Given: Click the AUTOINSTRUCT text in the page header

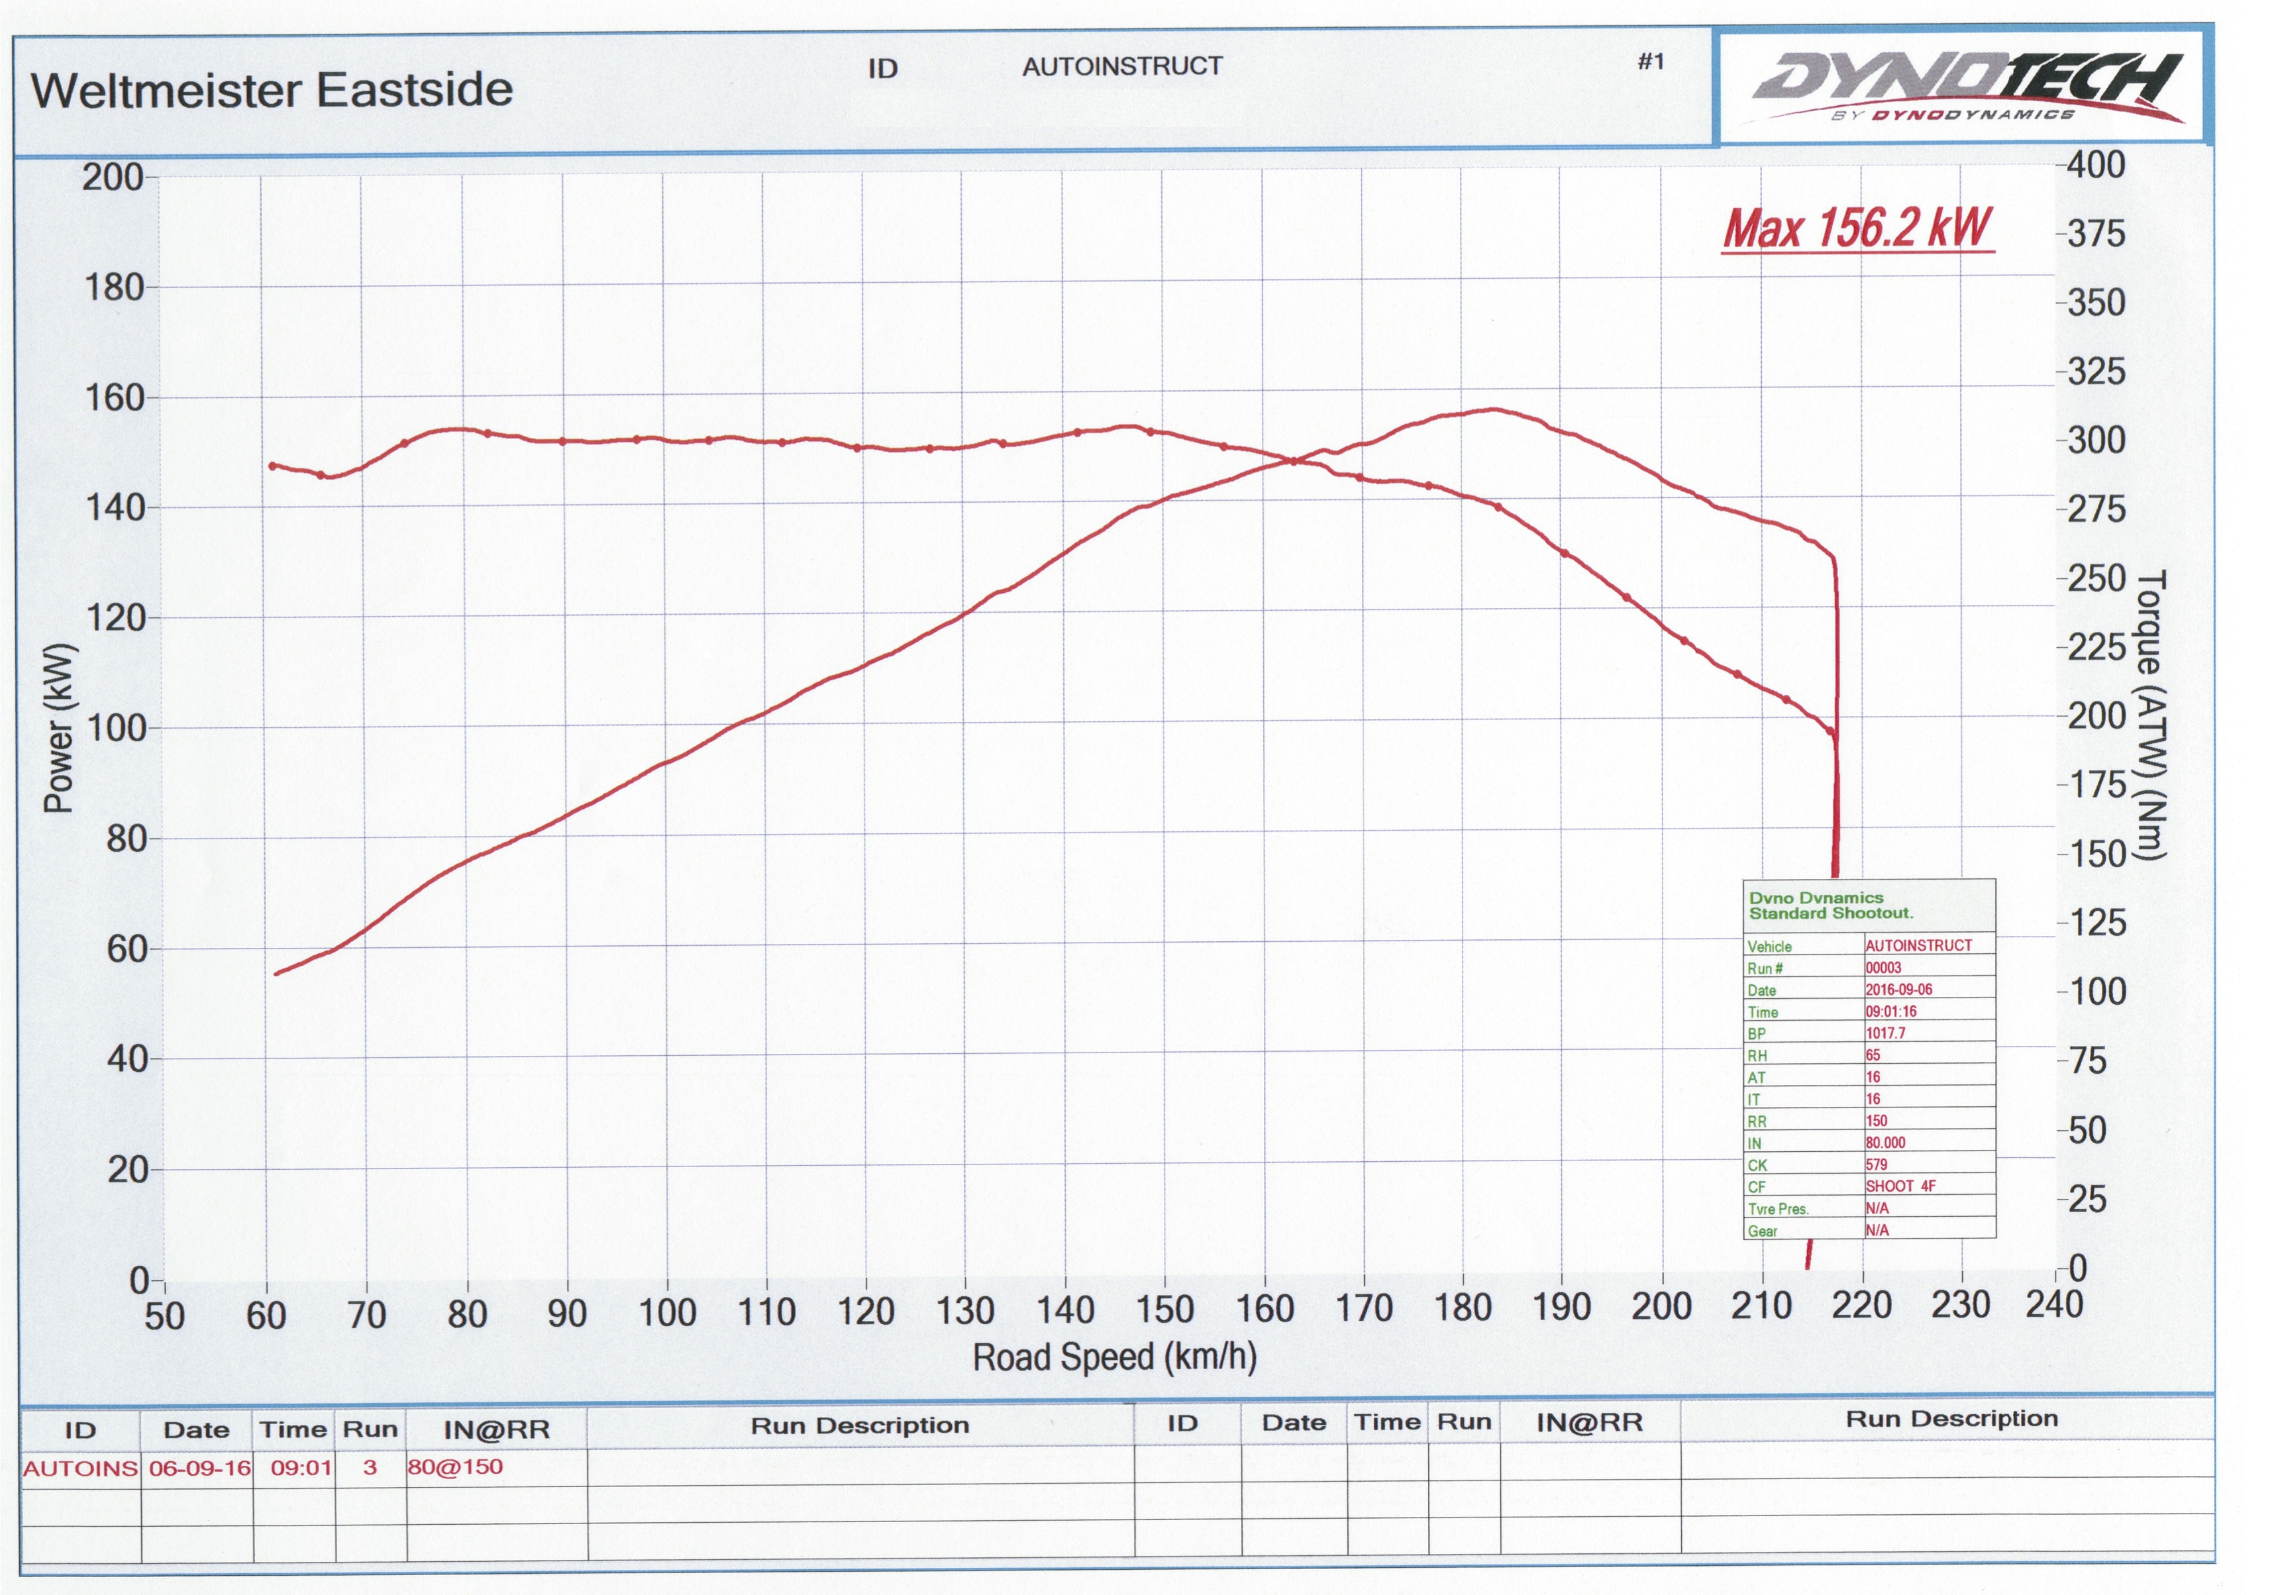Looking at the screenshot, I should point(1122,66).
